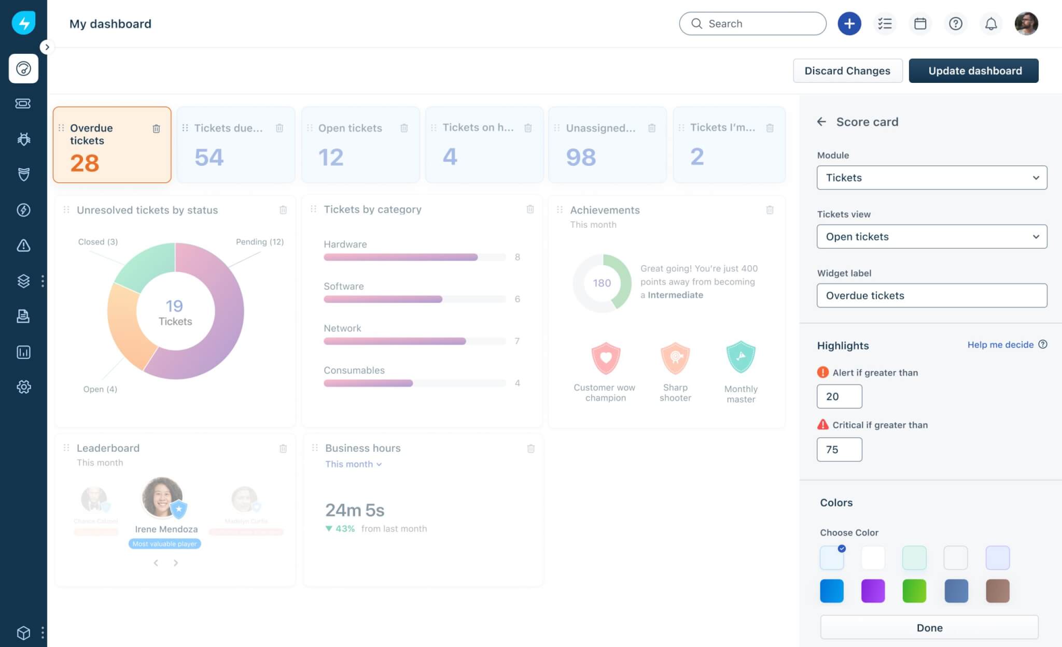The height and width of the screenshot is (647, 1062).
Task: Delete the Overdue tickets widget
Action: click(156, 128)
